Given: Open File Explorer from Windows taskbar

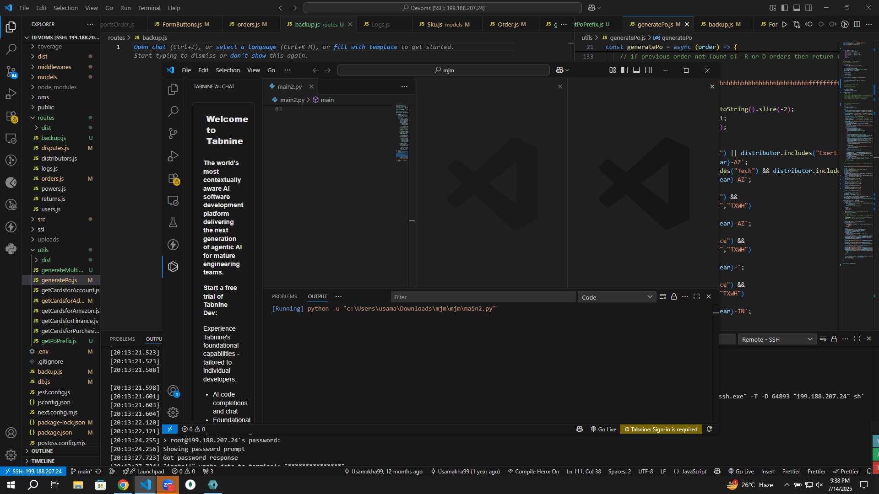Looking at the screenshot, I should pos(78,485).
